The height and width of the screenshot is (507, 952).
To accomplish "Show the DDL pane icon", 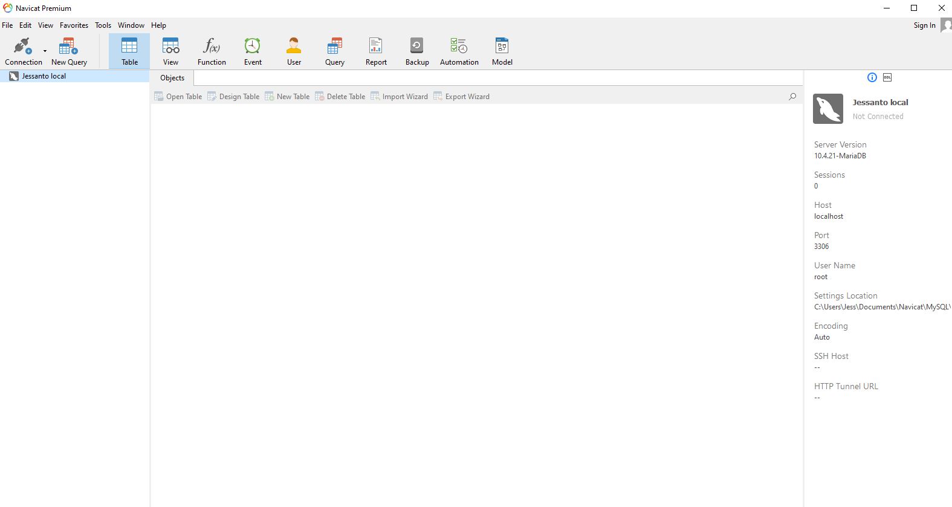I will click(887, 77).
